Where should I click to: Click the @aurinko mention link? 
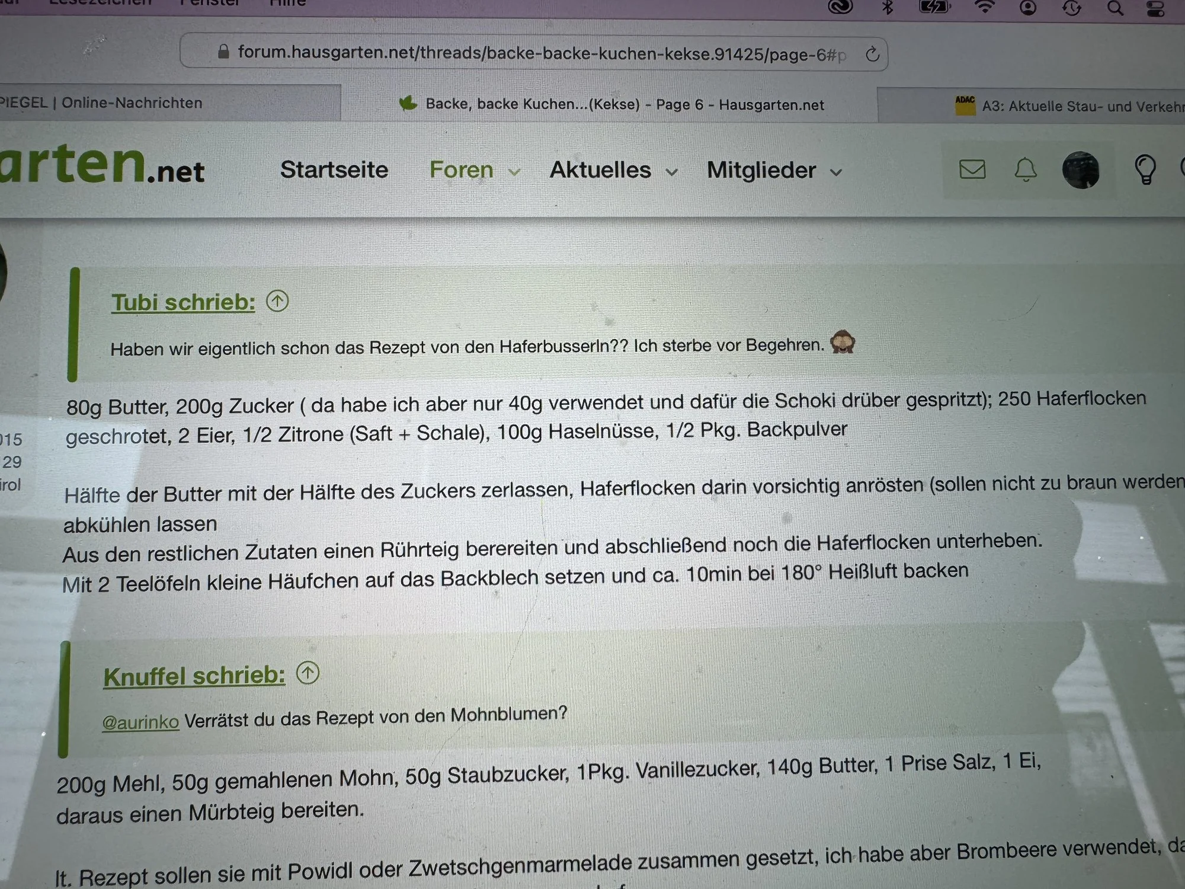(x=140, y=722)
